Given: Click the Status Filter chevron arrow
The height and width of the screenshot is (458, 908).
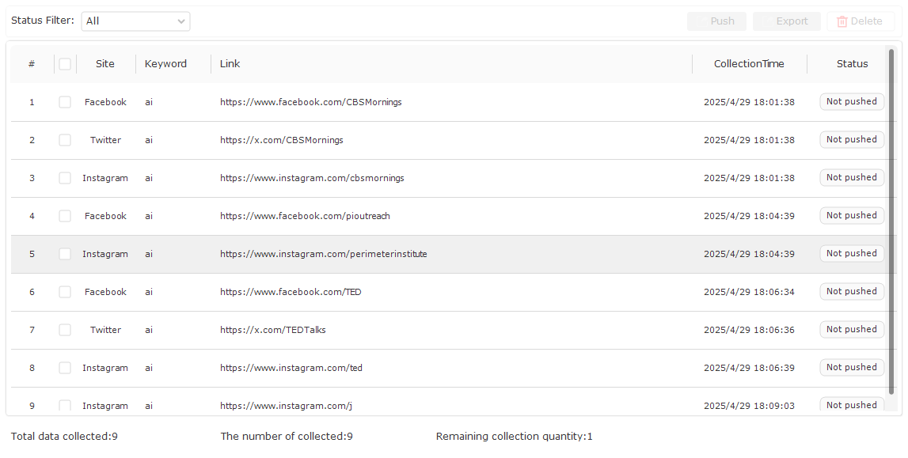Looking at the screenshot, I should coord(181,21).
